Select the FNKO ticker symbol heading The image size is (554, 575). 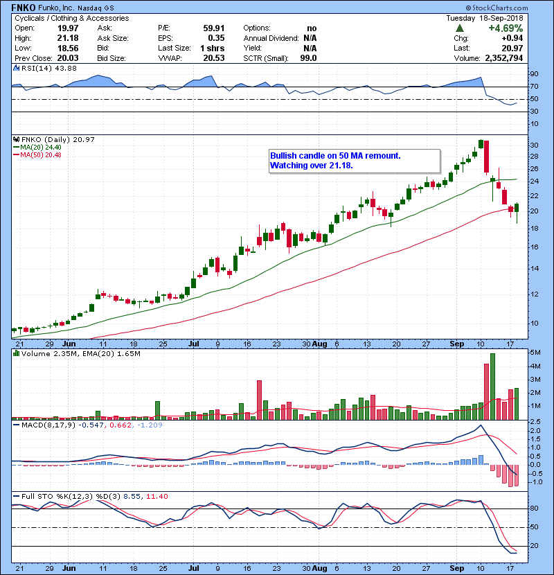(24, 8)
